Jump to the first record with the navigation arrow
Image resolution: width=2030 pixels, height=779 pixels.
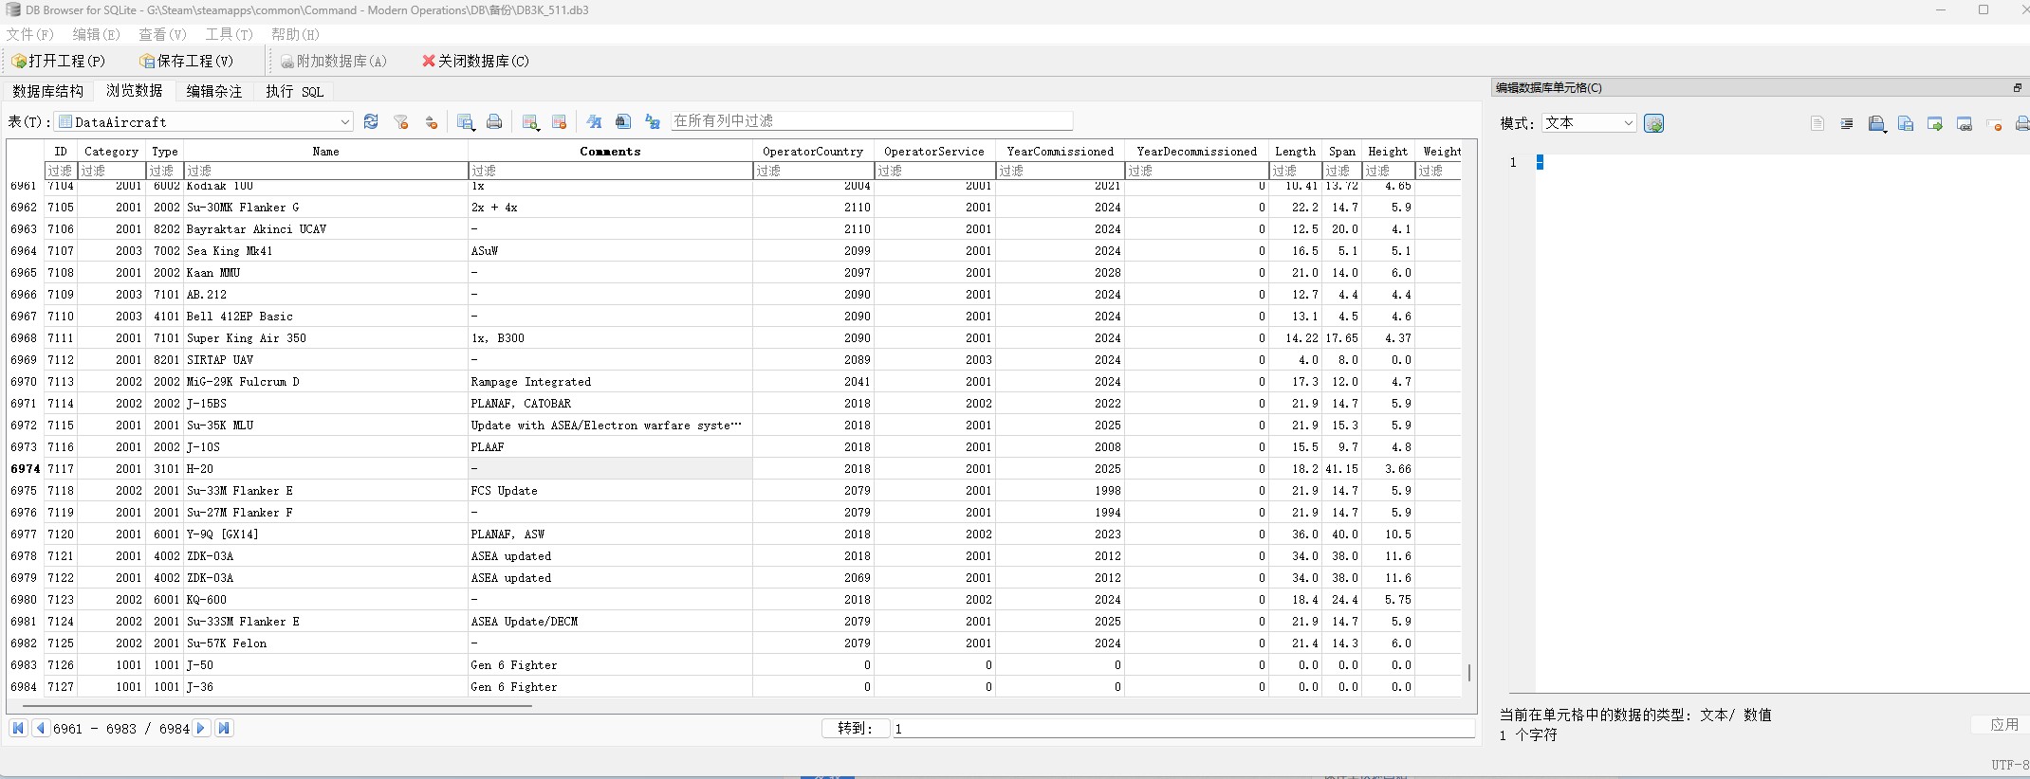(x=18, y=728)
